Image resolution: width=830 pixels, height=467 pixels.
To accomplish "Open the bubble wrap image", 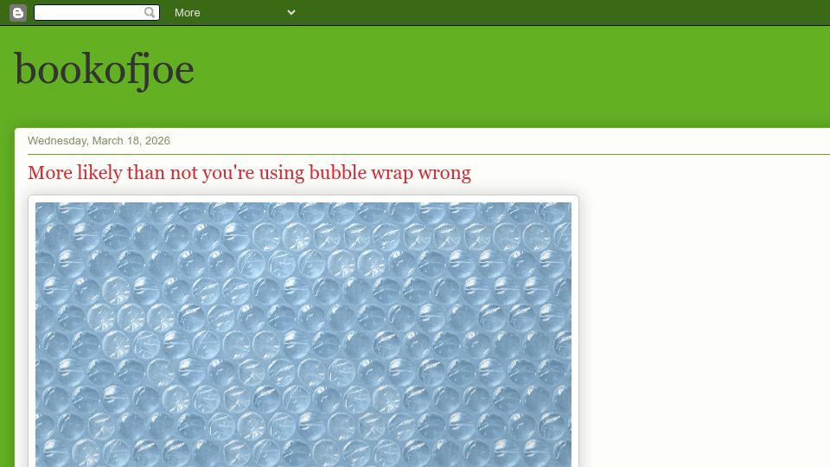I will coord(303,334).
